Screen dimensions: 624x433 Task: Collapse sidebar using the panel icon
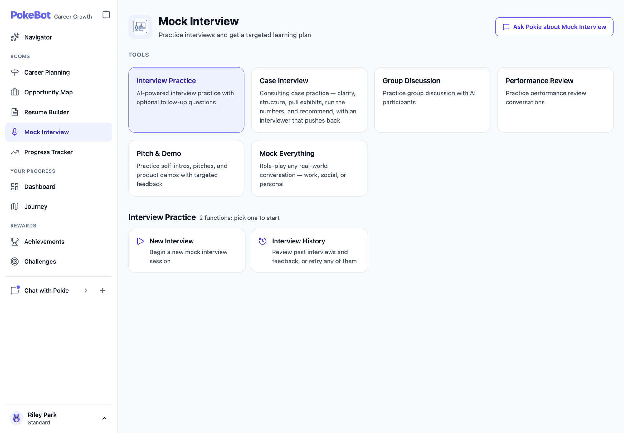106,15
